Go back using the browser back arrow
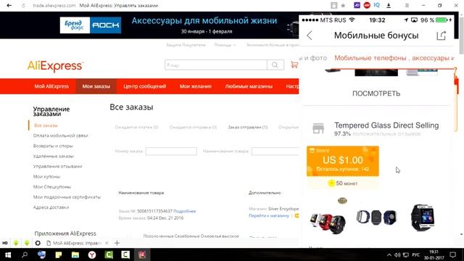The height and width of the screenshot is (261, 464). pos(9,5)
